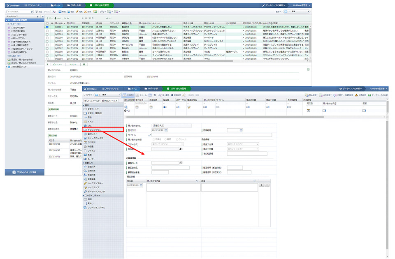Viewport: 395px width, 259px height.
Task: Click the アクションナビに切替 button
Action: coord(24,172)
